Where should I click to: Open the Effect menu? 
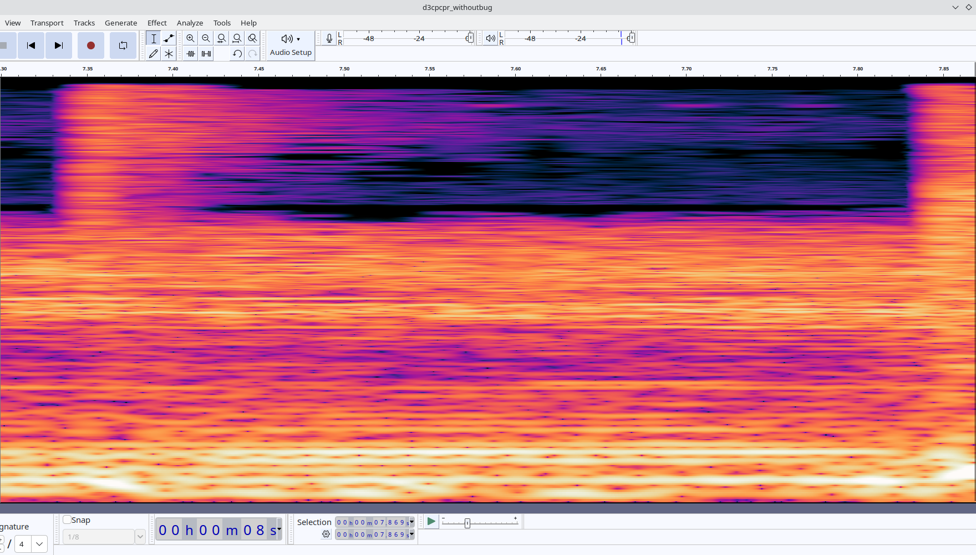click(x=157, y=23)
